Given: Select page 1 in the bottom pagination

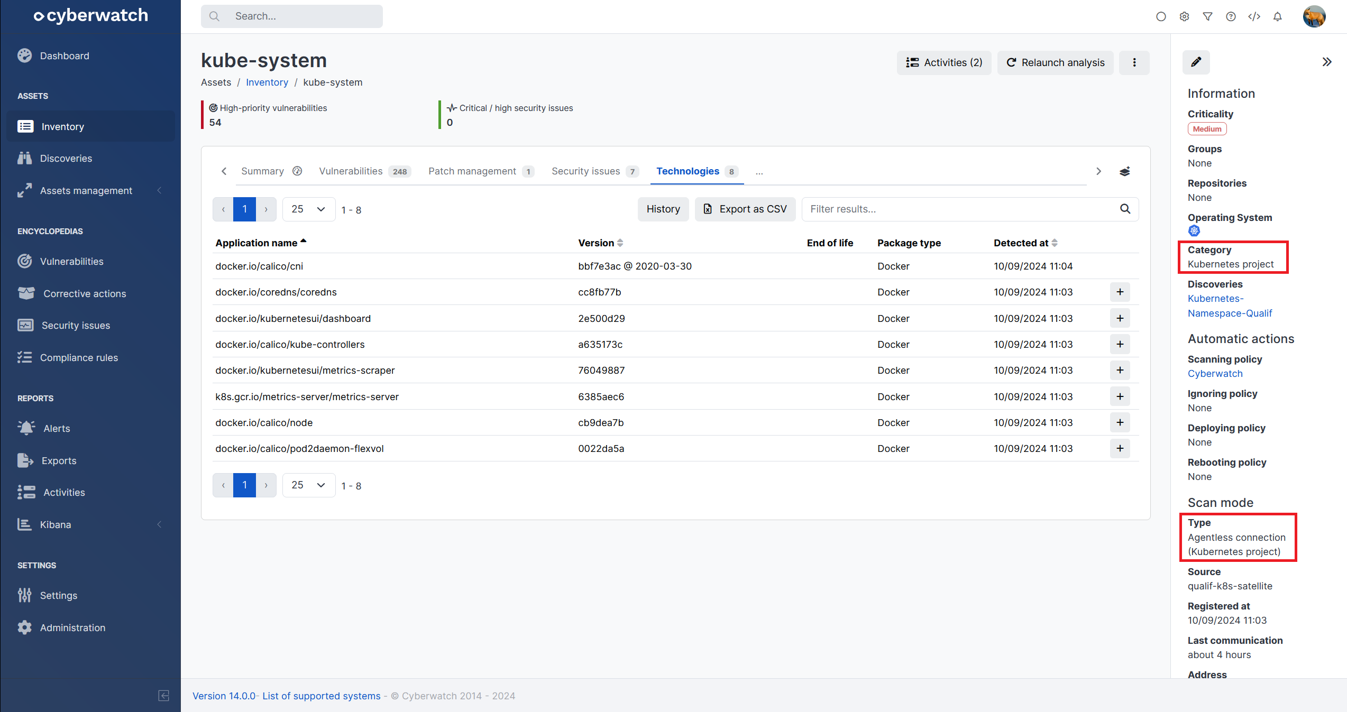Looking at the screenshot, I should [x=244, y=485].
